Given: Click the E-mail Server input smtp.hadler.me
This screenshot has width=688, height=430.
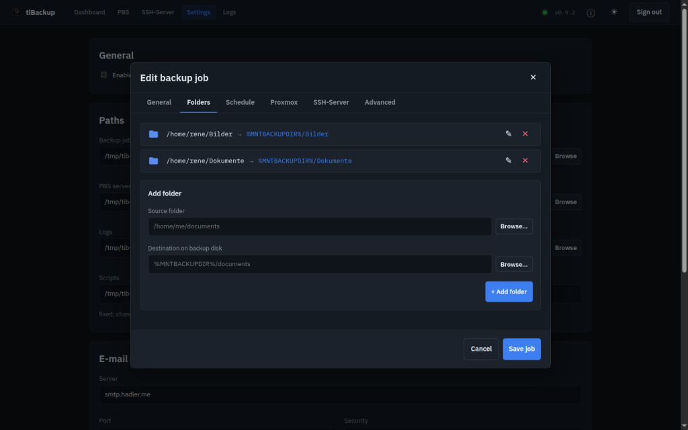Looking at the screenshot, I should pos(340,394).
